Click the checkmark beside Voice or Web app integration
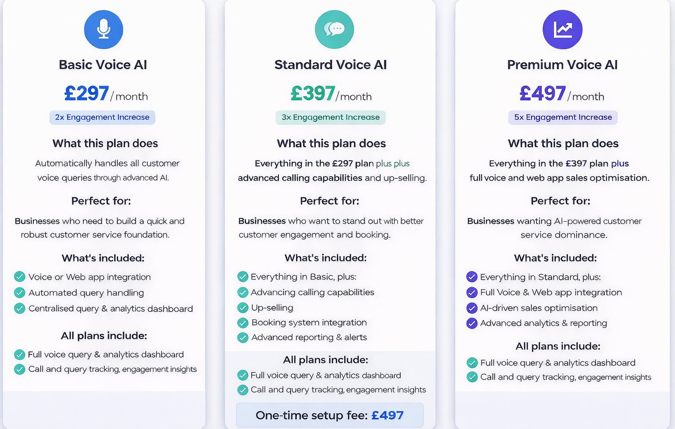The image size is (675, 429). (20, 277)
